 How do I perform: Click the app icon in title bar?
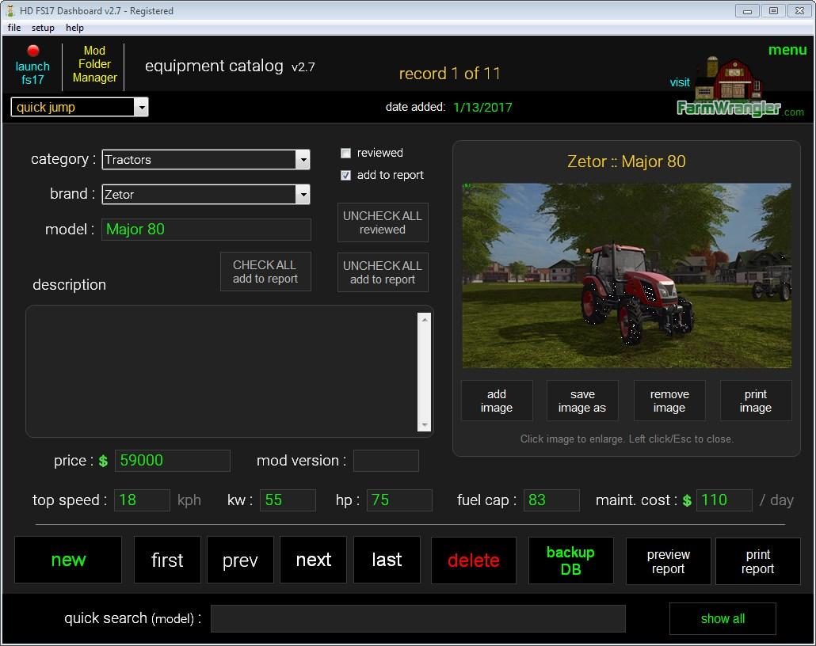click(x=10, y=11)
